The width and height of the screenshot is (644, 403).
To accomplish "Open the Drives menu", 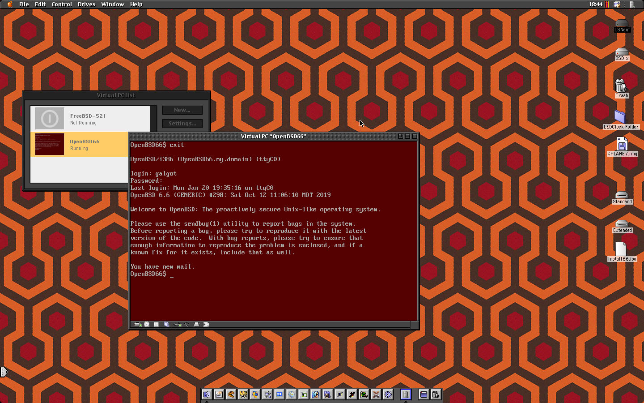I will 86,4.
